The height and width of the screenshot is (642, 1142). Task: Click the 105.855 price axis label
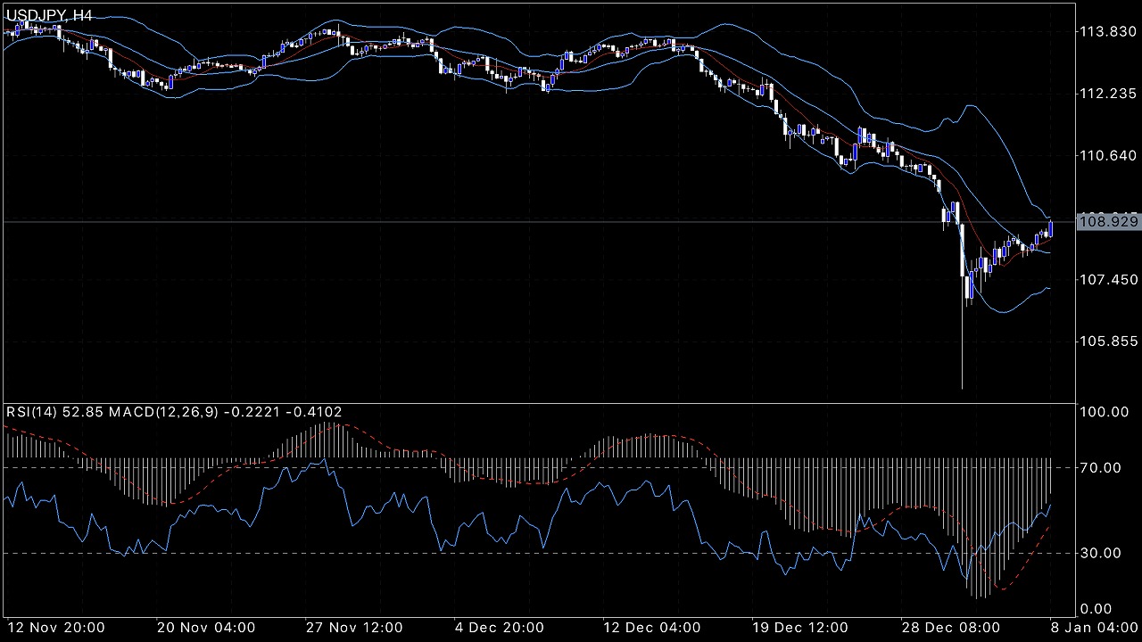(x=1108, y=342)
